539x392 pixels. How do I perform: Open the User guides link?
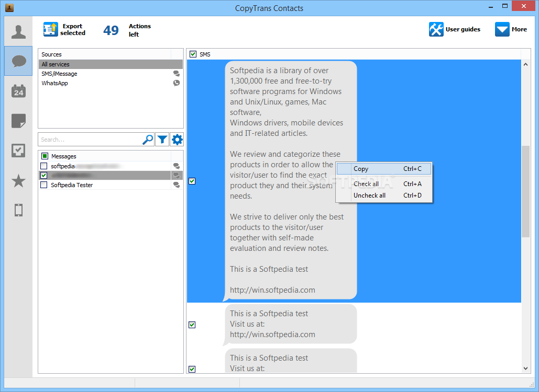click(463, 29)
